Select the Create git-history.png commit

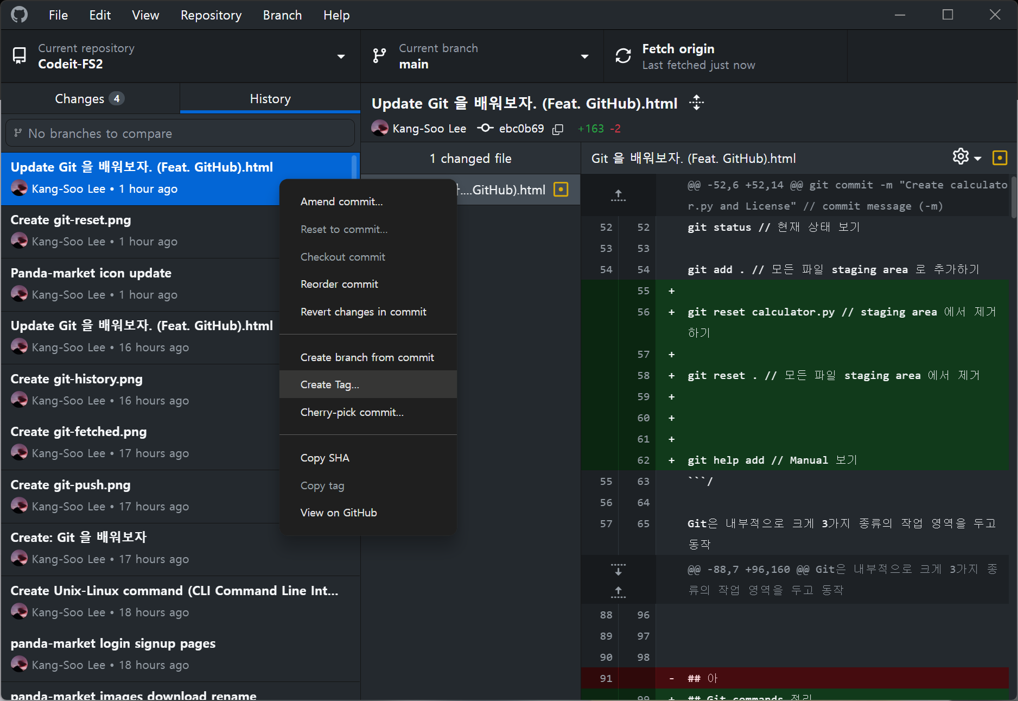coord(140,390)
